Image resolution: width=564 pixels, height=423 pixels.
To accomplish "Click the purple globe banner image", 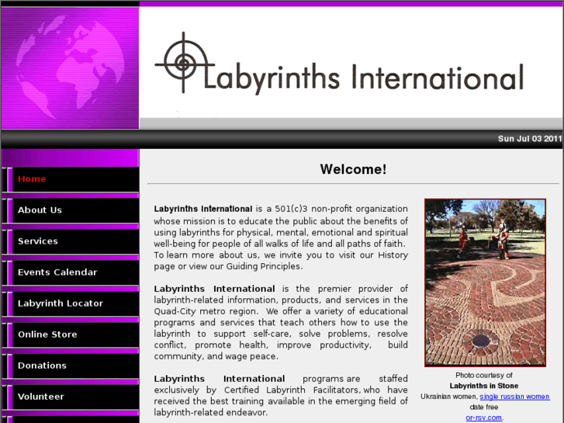I will 70,68.
